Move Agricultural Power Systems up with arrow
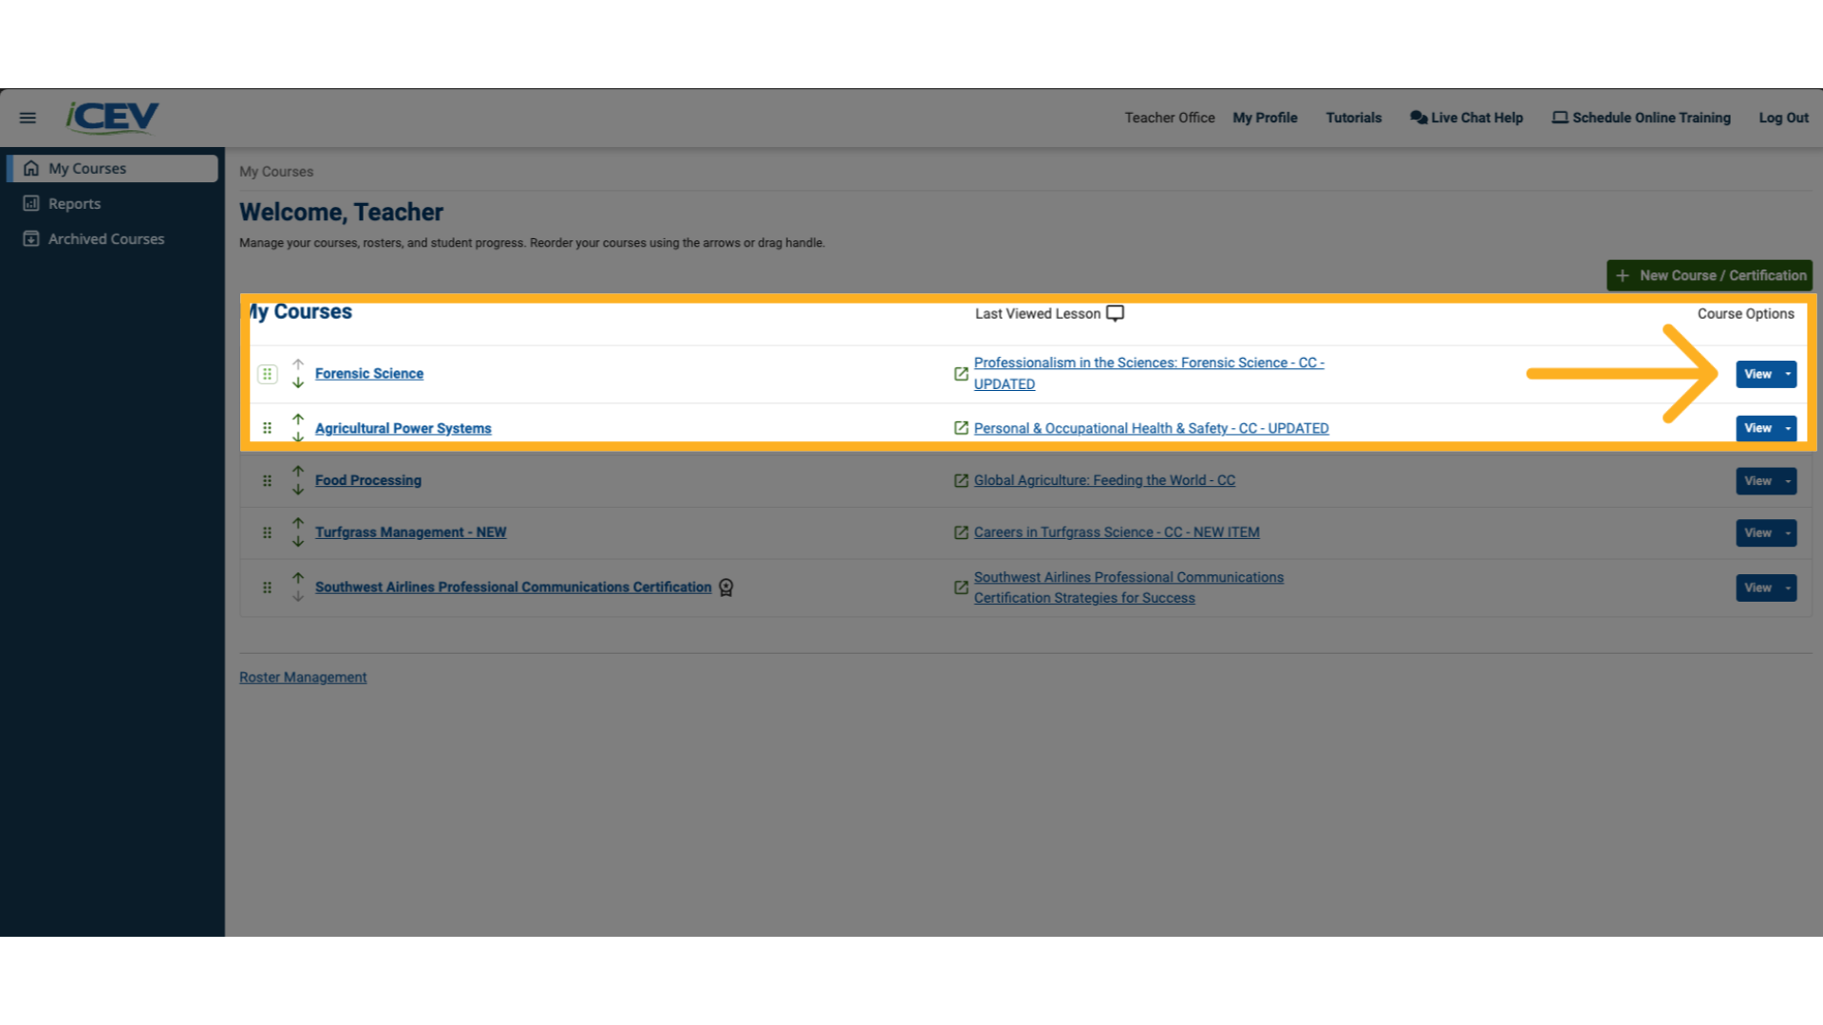Viewport: 1823px width, 1025px height. 298,419
